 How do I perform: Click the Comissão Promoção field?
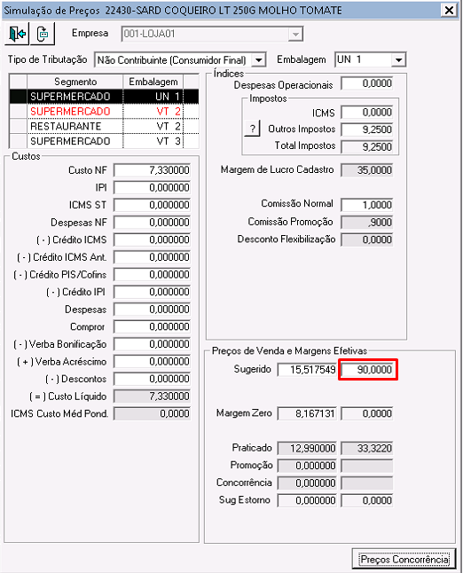[367, 223]
